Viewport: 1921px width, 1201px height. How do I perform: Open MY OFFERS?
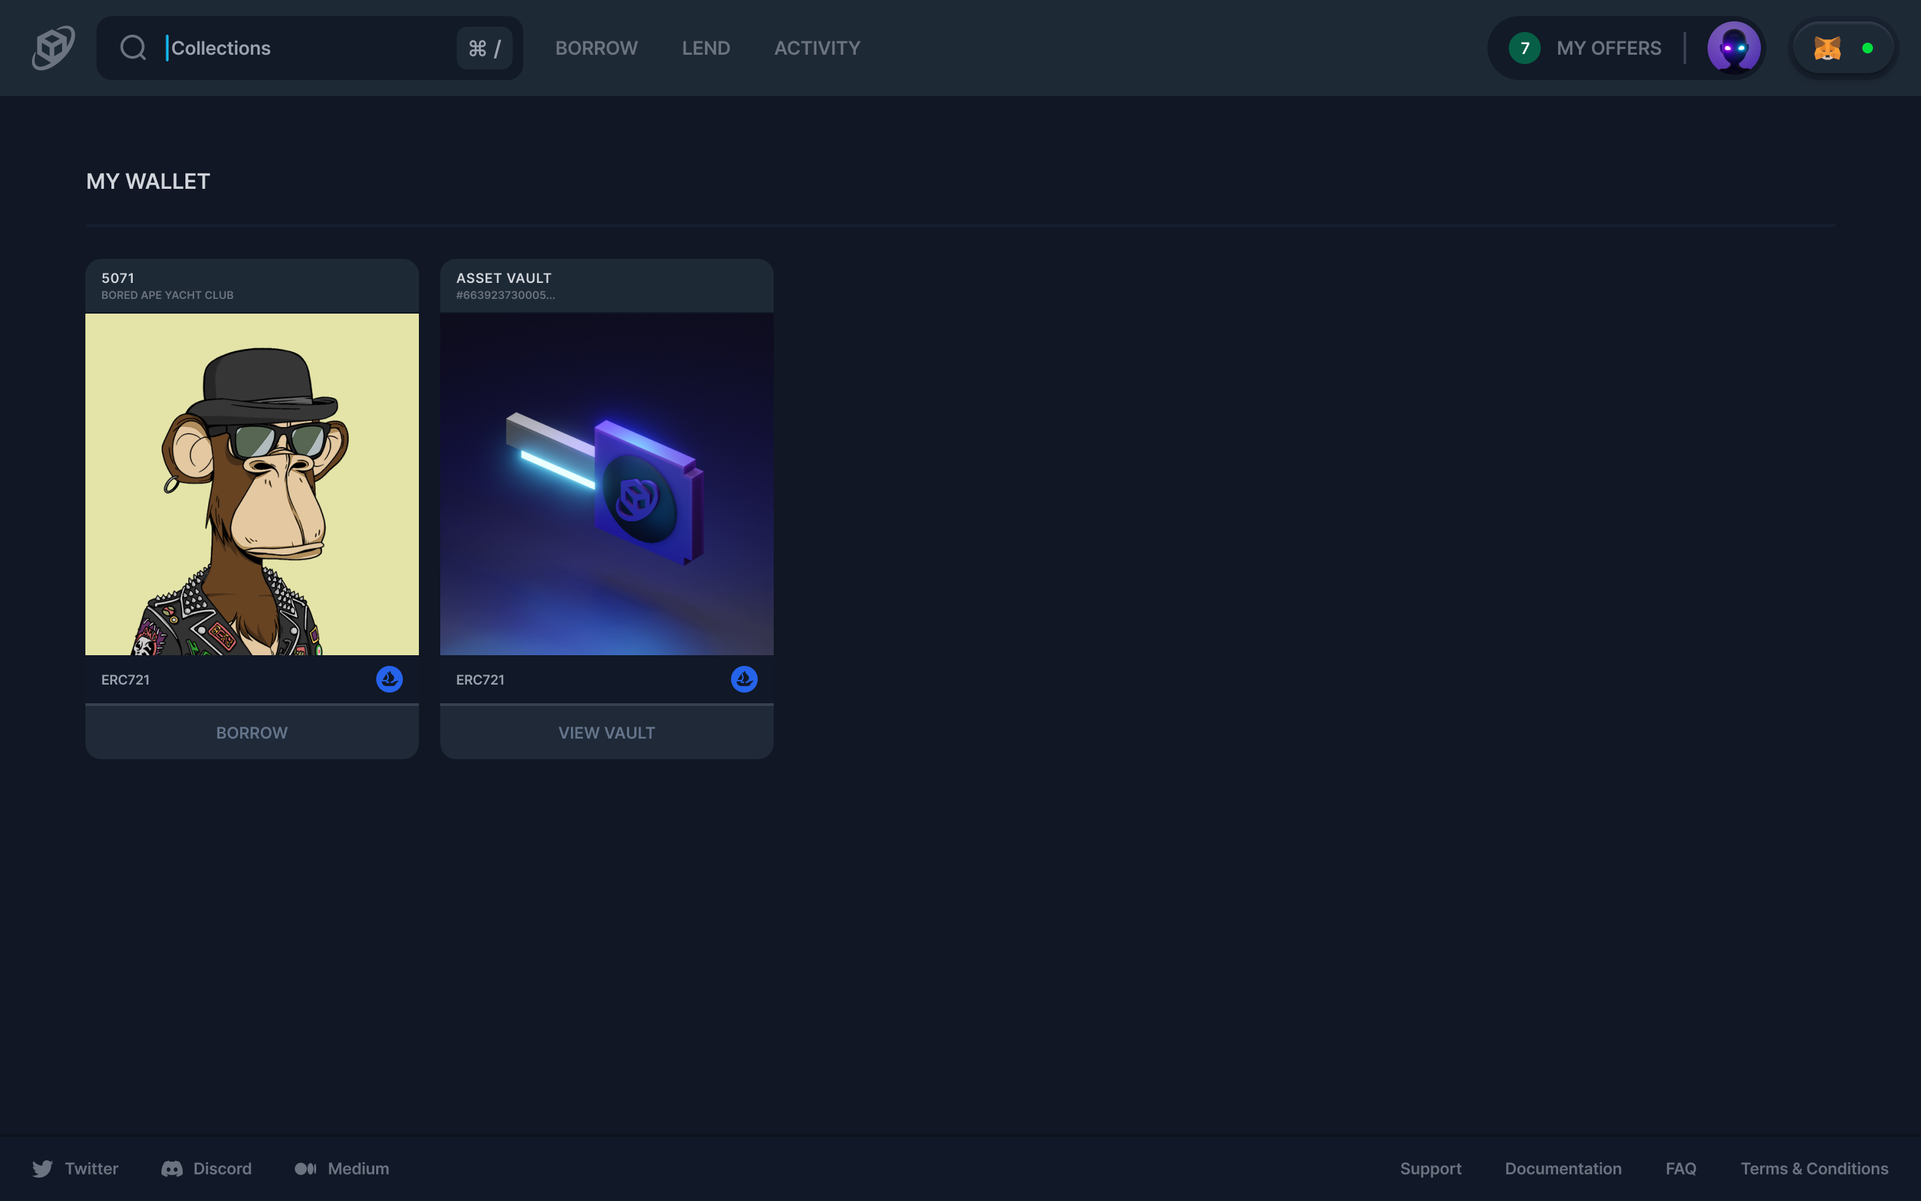1608,49
